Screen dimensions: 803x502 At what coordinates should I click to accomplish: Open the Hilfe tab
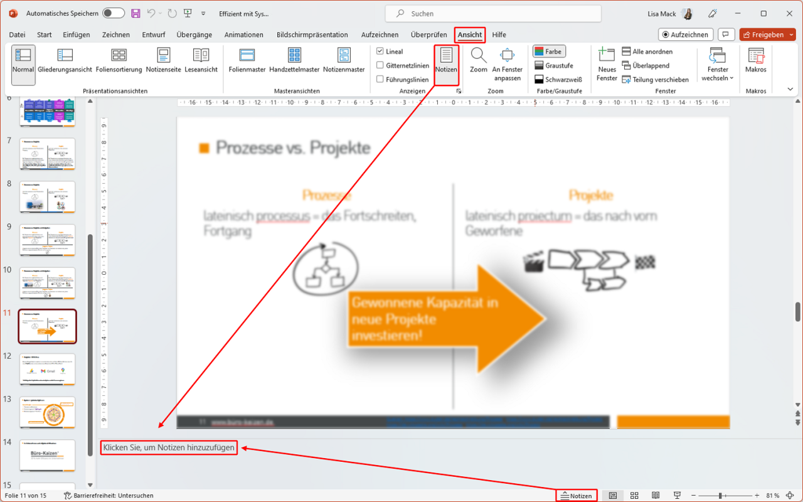click(499, 35)
